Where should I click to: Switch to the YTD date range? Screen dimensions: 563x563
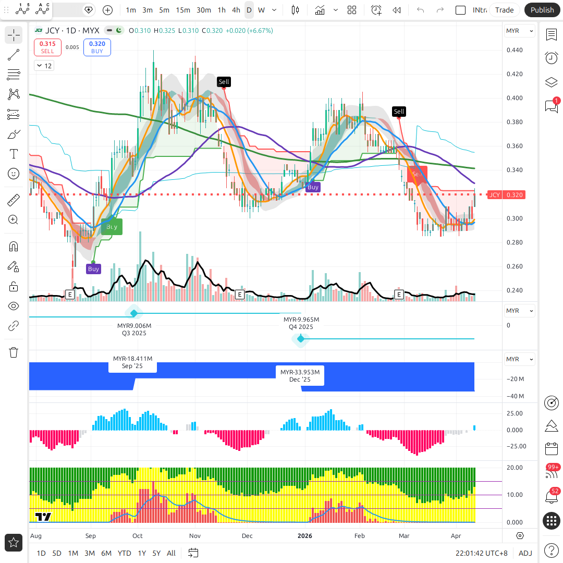tap(124, 553)
